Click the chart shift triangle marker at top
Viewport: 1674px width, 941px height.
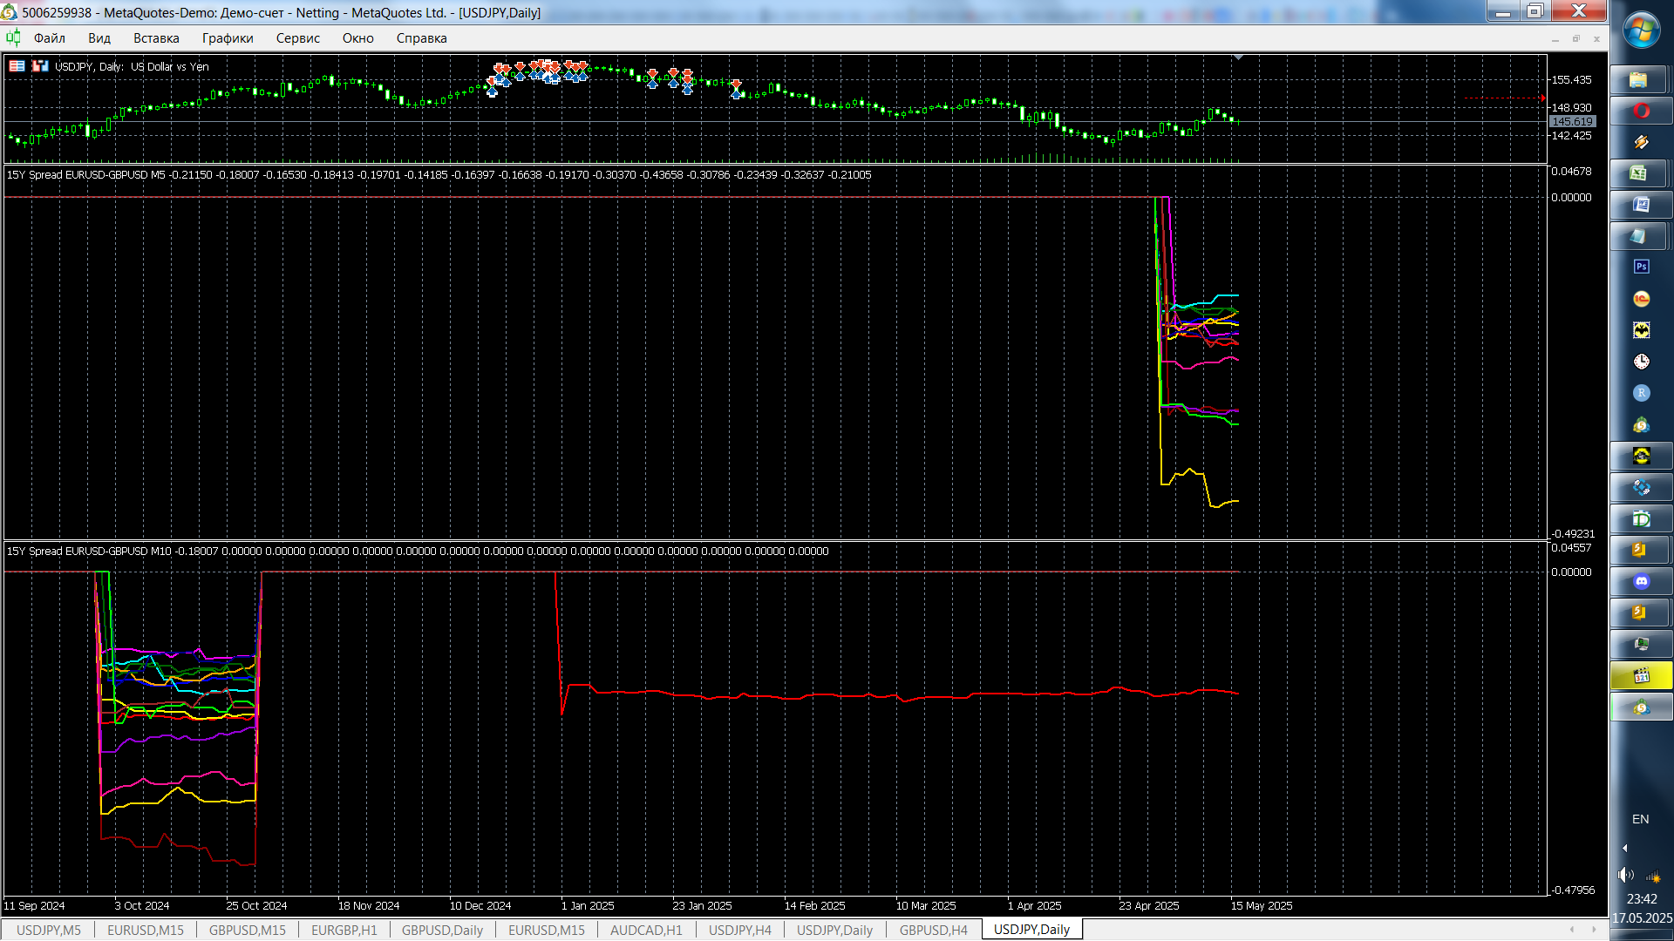click(1238, 58)
